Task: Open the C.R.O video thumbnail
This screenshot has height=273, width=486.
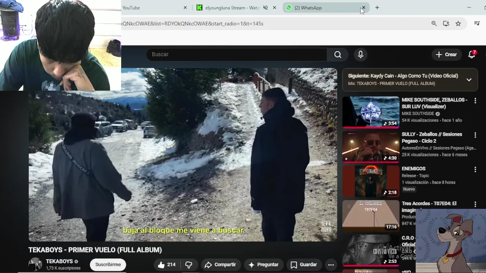Action: pyautogui.click(x=371, y=249)
